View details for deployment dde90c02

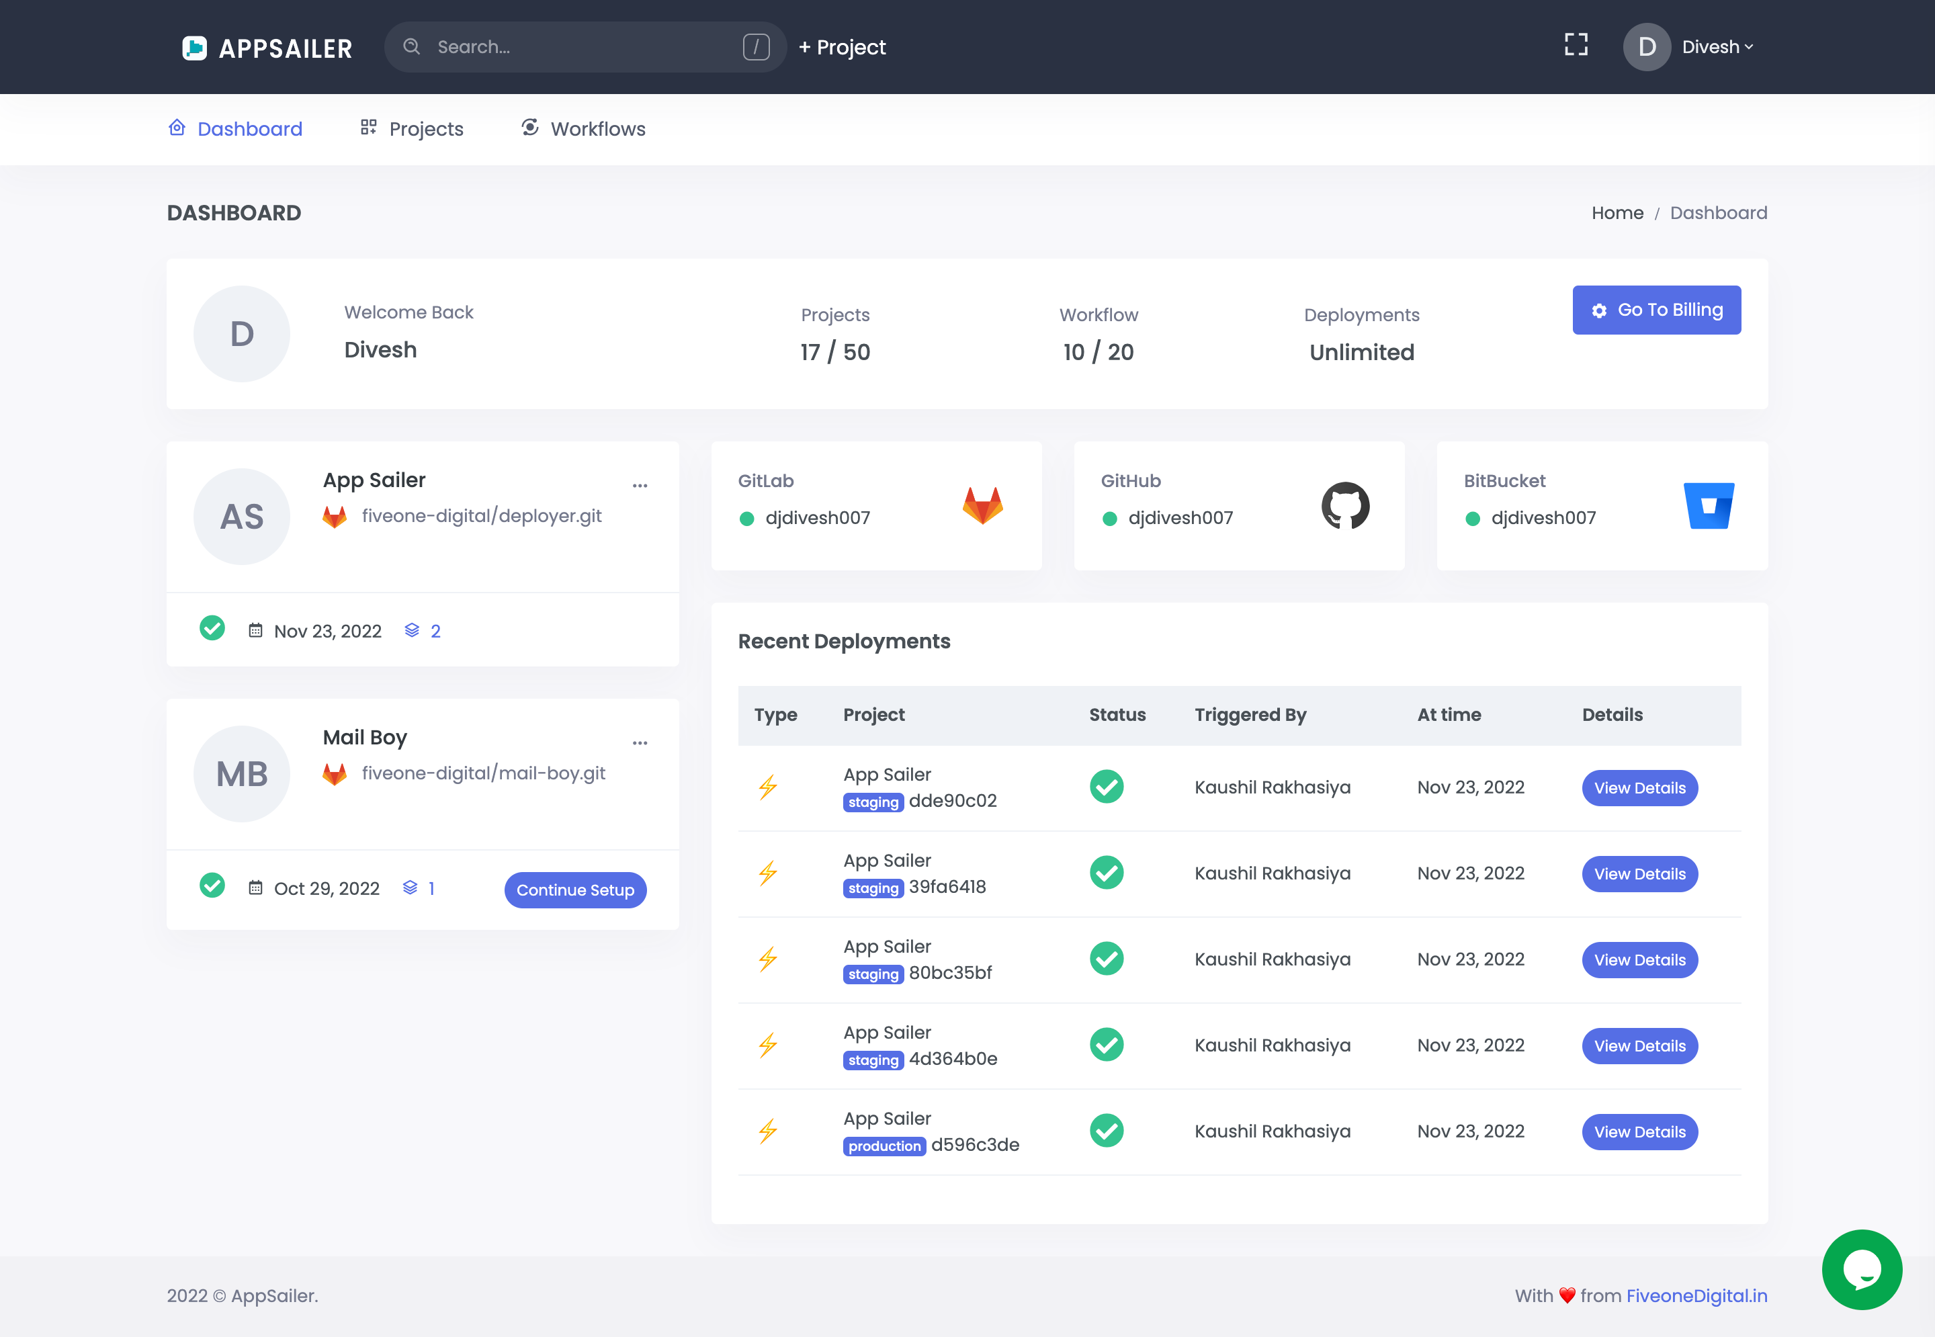(1639, 787)
